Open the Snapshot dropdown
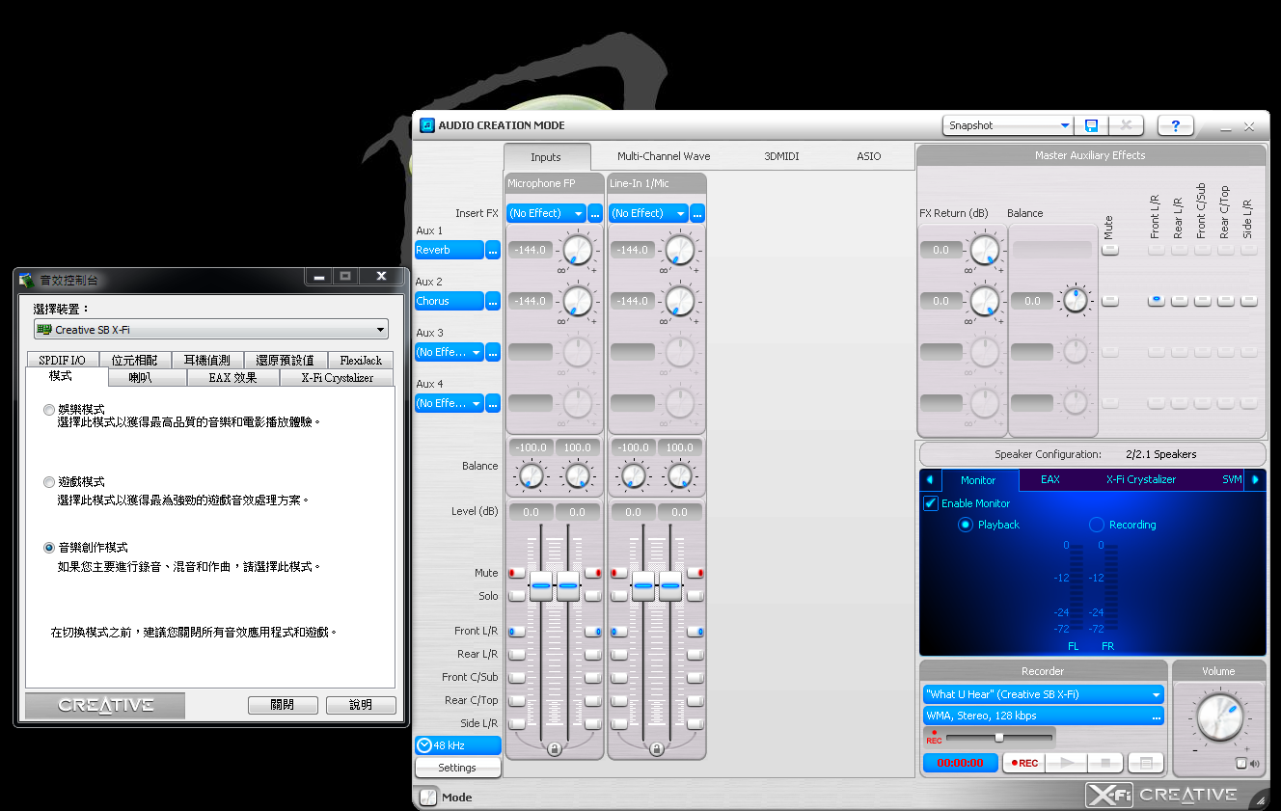The image size is (1281, 811). (1008, 125)
